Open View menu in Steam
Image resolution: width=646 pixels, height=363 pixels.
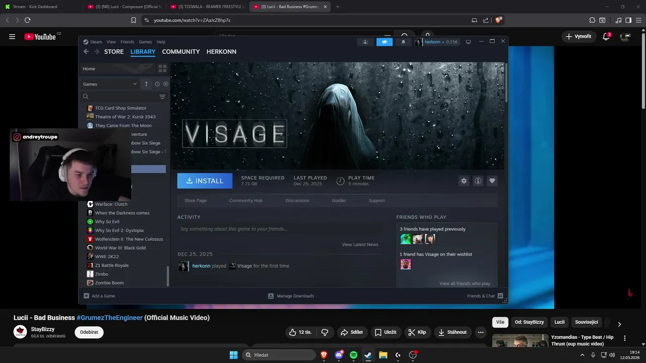point(111,42)
